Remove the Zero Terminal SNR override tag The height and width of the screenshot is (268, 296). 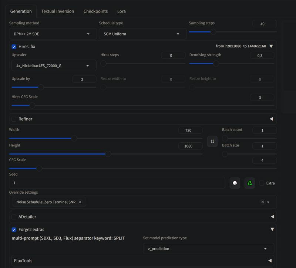click(x=80, y=202)
